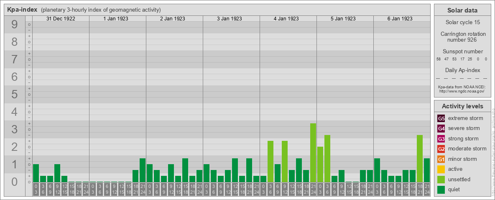495x200 pixels.
Task: Click the 6 Jan 18-21h unsettled bar
Action: (x=420, y=159)
